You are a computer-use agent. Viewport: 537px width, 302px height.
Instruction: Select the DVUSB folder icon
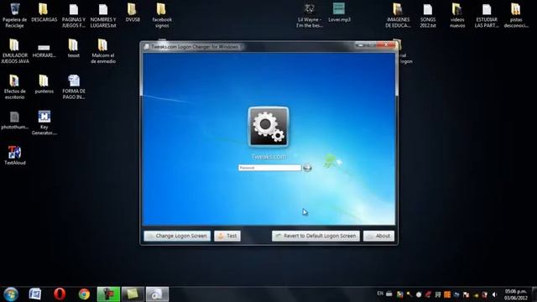(x=133, y=13)
